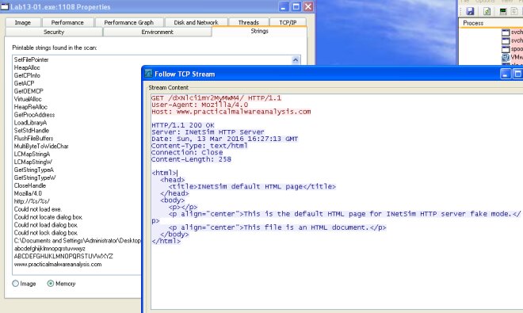The width and height of the screenshot is (523, 313).
Task: Click the grayed document icon after the graph icon
Action: (514, 11)
